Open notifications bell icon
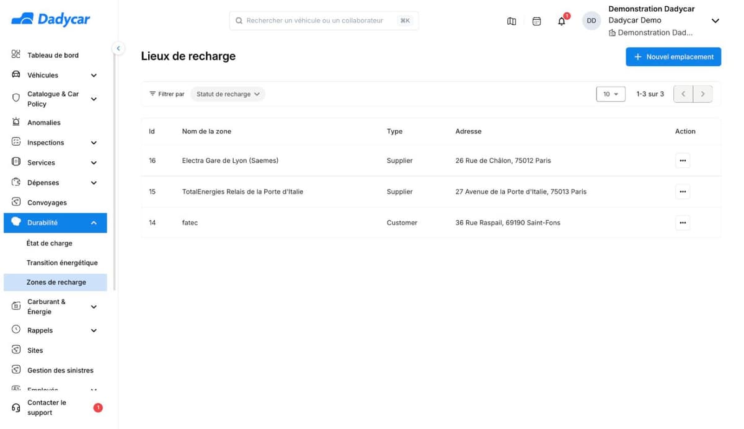The image size is (744, 429). coord(562,21)
